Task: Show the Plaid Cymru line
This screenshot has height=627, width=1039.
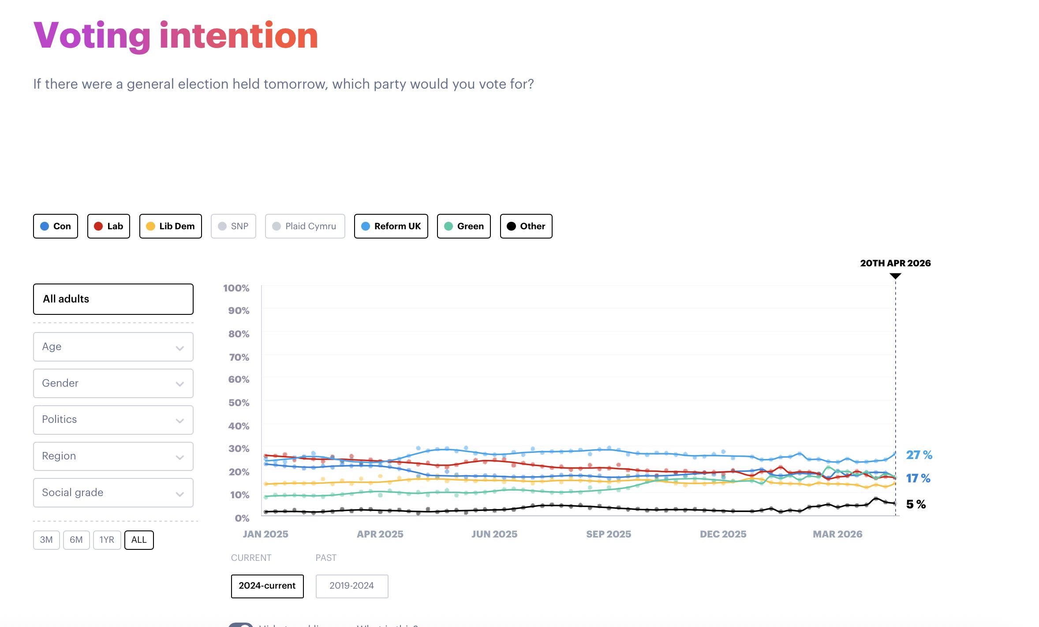Action: pos(305,226)
